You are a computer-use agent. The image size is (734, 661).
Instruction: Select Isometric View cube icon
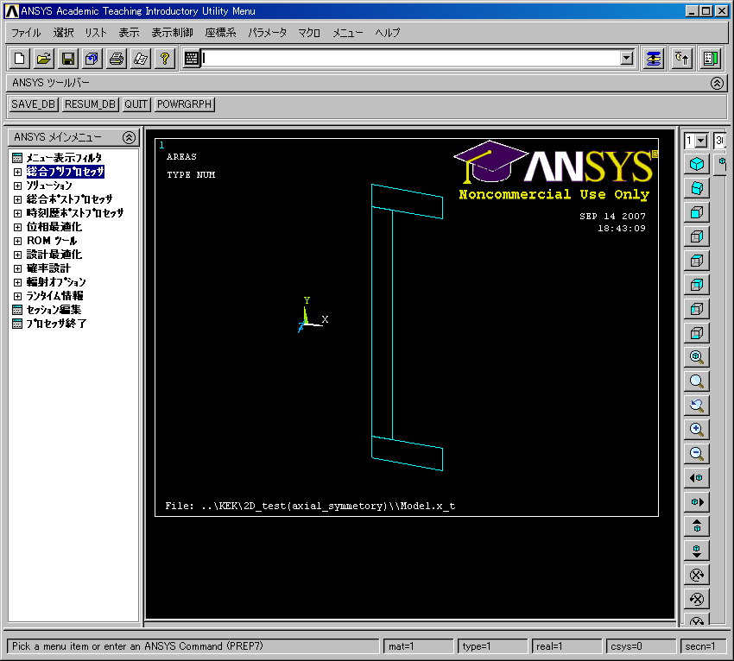(x=697, y=164)
